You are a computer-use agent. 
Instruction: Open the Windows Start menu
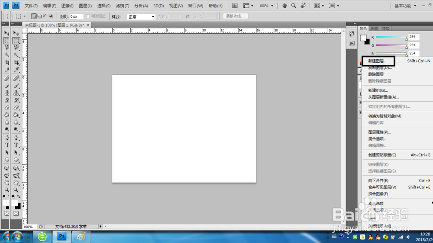[17, 237]
